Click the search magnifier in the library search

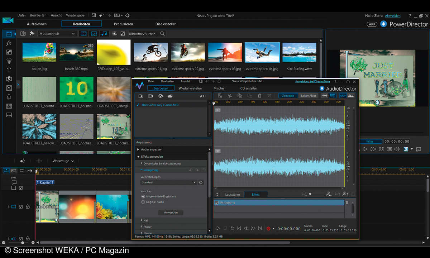pyautogui.click(x=162, y=34)
